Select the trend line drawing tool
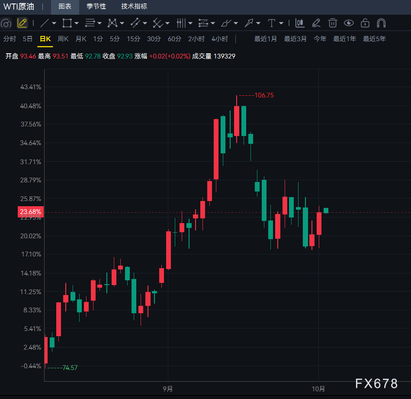Image resolution: width=411 pixels, height=399 pixels. point(44,23)
